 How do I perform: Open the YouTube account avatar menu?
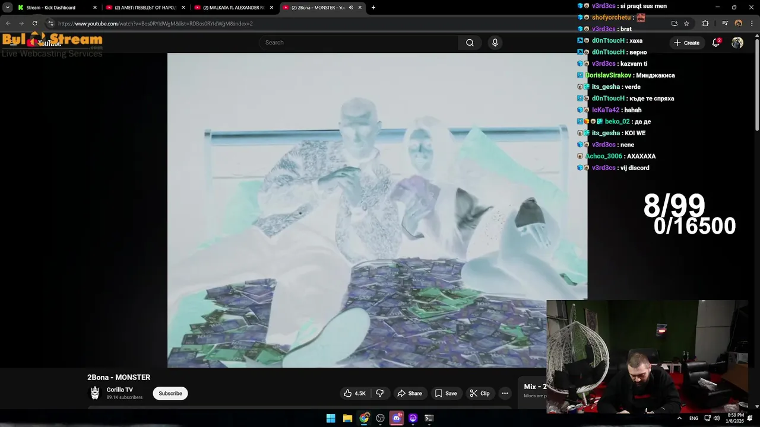tap(737, 43)
